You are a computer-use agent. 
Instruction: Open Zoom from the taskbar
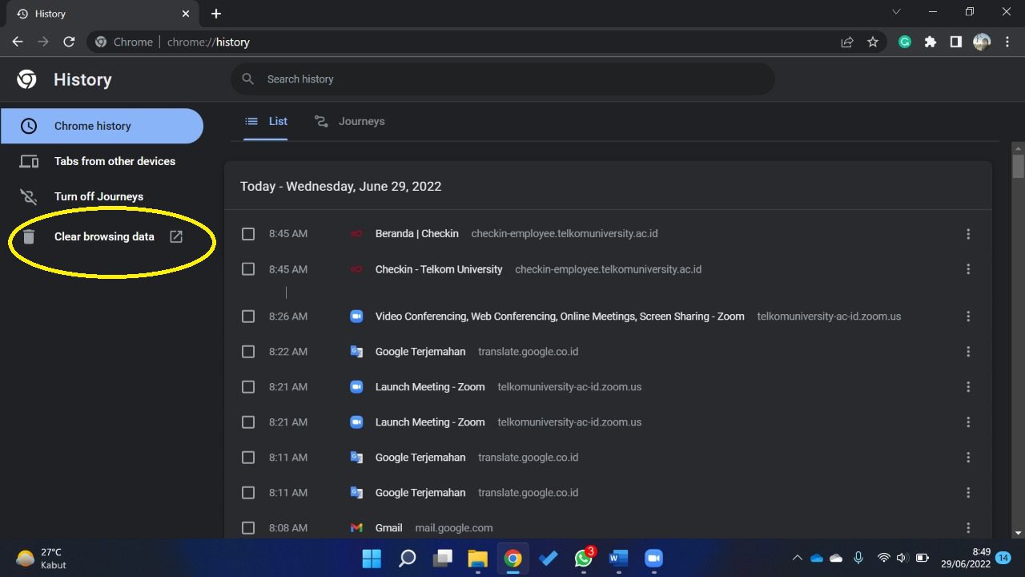(653, 559)
